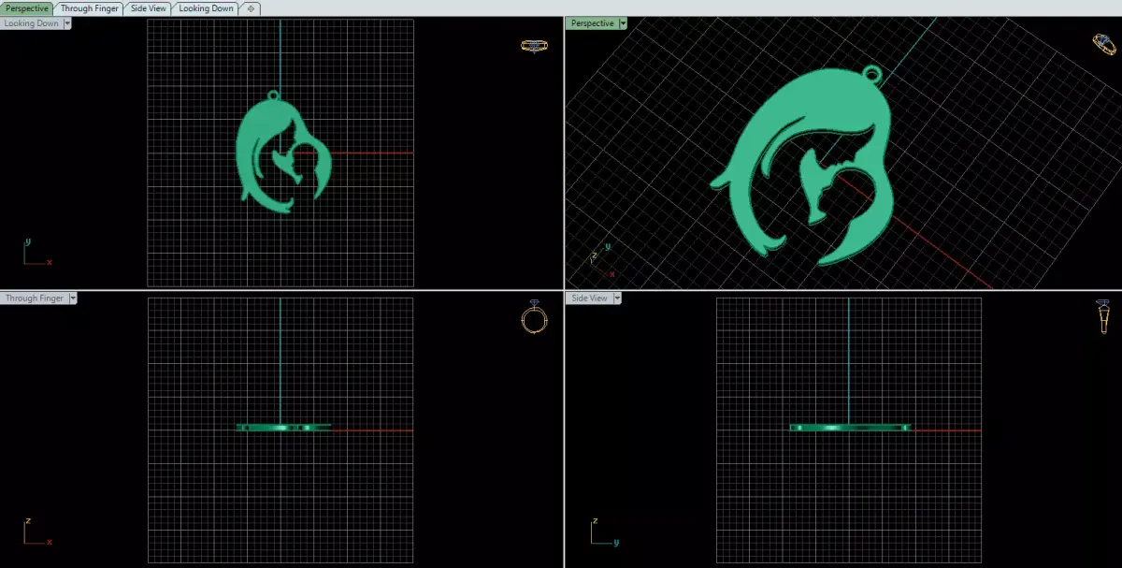Switch to the Looking Down viewport tab
This screenshot has height=568, width=1122.
pos(206,8)
